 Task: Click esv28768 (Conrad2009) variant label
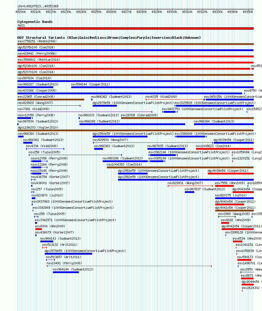click(139, 115)
